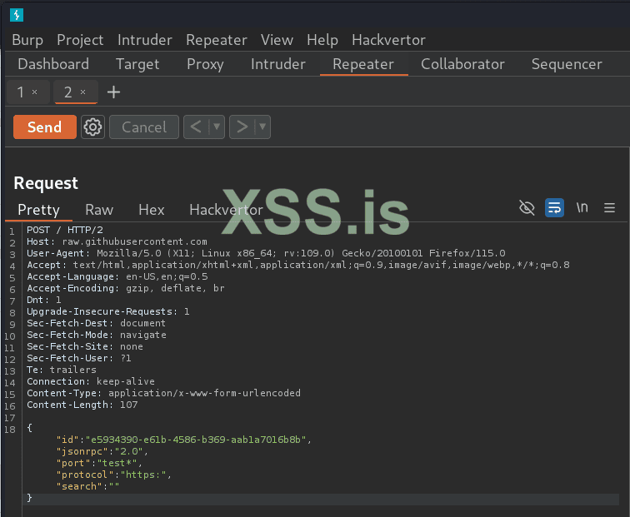Close Repeater tab 2
Screen dimensions: 630x517
coord(82,92)
